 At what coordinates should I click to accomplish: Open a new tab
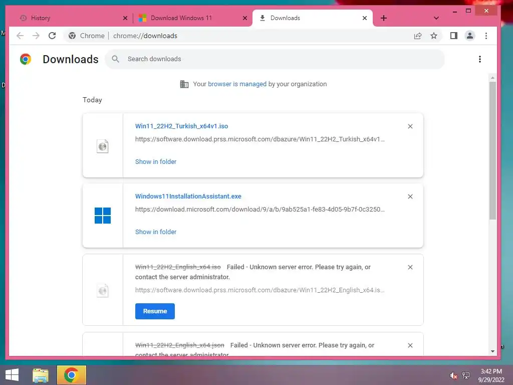pos(384,18)
